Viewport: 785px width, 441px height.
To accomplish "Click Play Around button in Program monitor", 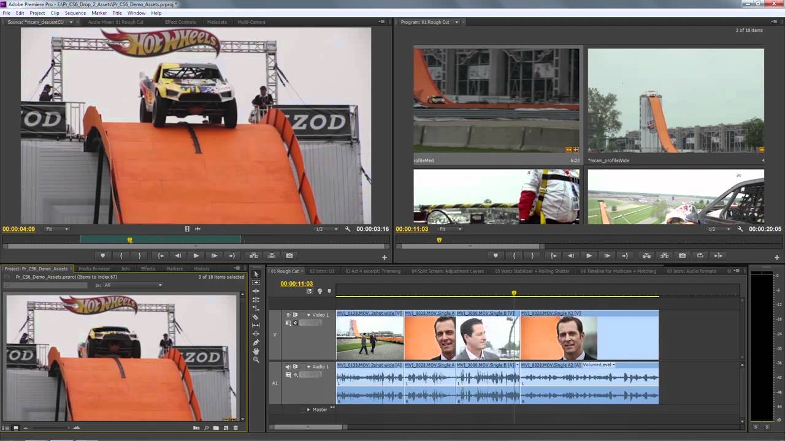I will pyautogui.click(x=719, y=255).
